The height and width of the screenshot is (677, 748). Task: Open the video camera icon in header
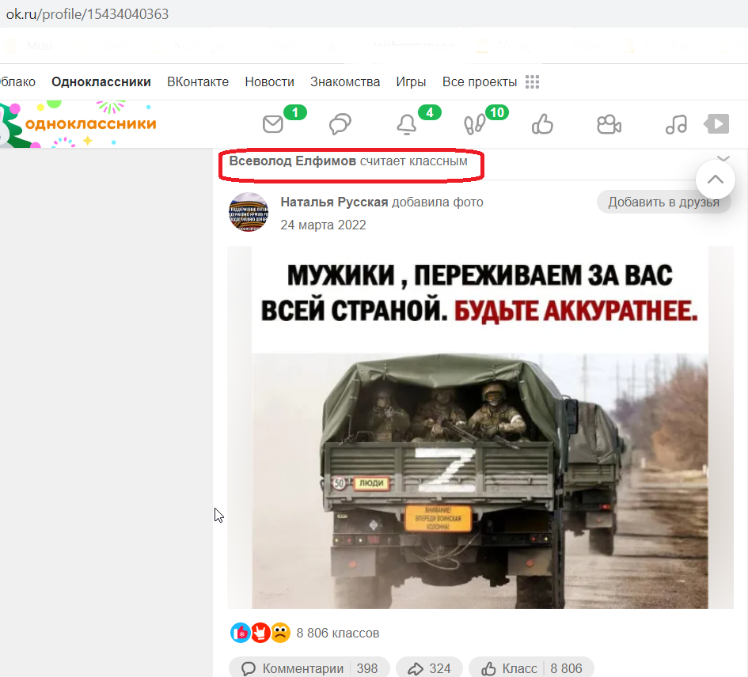(609, 124)
